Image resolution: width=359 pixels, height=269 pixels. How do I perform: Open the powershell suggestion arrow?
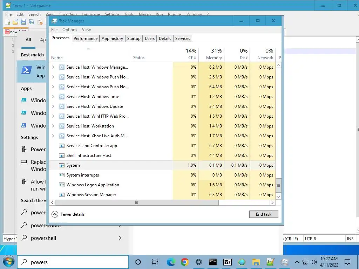coord(120,238)
